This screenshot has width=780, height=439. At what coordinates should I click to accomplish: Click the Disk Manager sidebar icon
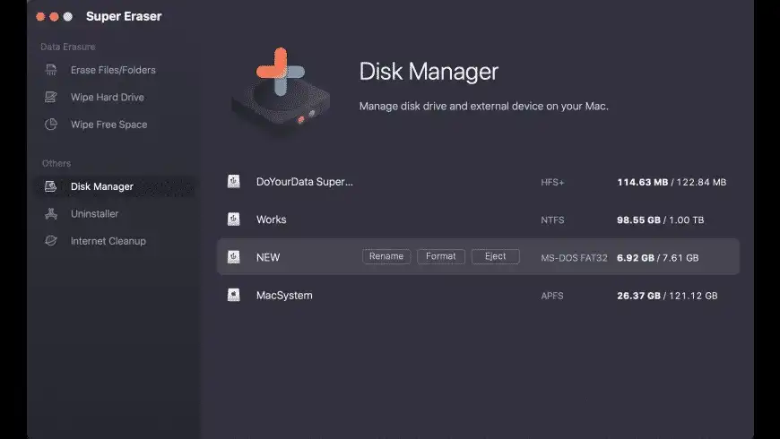(51, 186)
